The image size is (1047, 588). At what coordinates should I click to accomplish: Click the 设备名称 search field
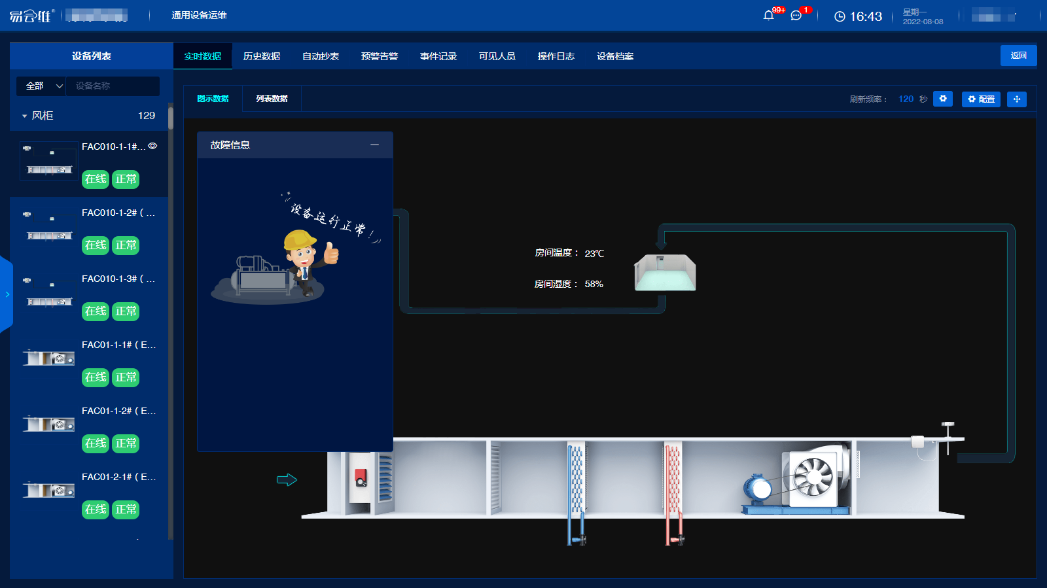click(x=113, y=86)
